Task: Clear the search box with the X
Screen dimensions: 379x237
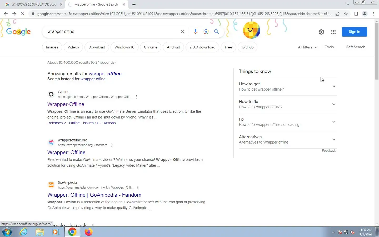Action: (182, 32)
